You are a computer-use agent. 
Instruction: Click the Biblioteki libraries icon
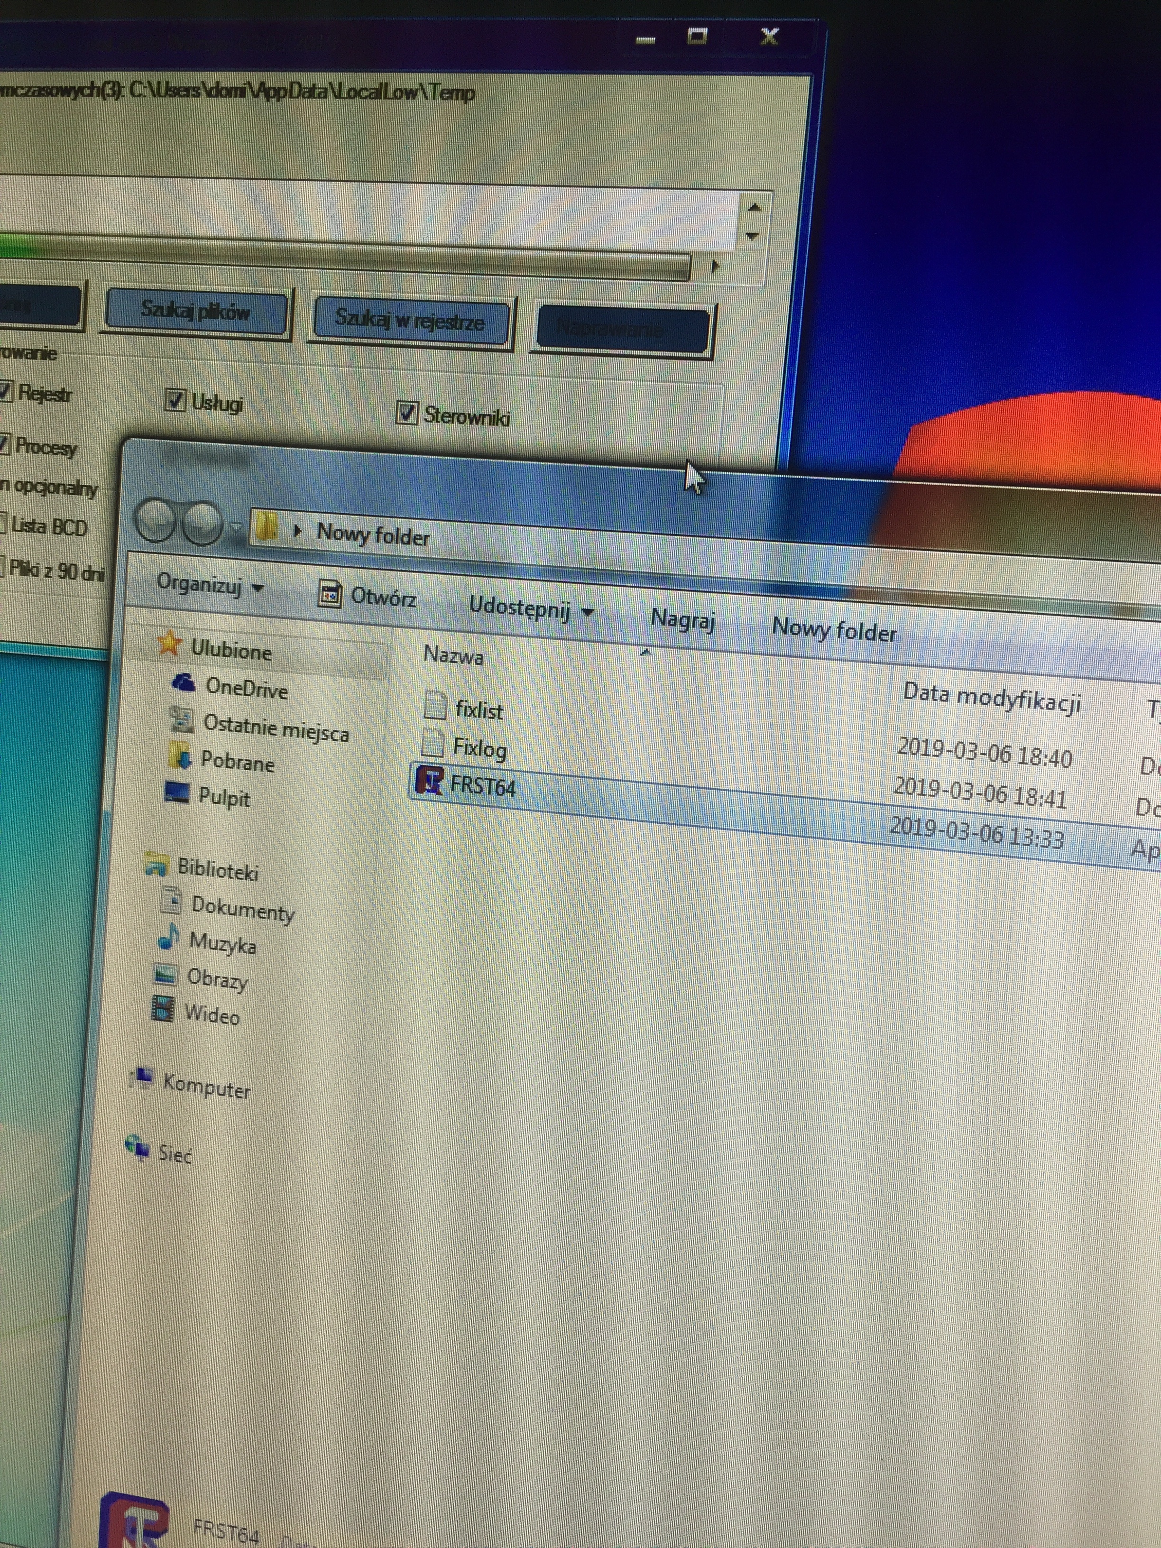pos(156,865)
